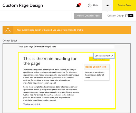The width and height of the screenshot is (136, 113).
Task: Click the warning triangle icon in the banner
Action: (x=8, y=30)
